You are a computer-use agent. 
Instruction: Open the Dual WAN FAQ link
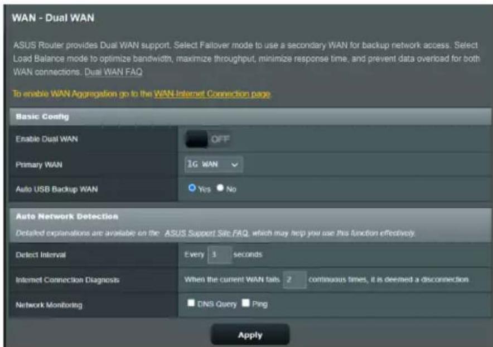tap(114, 72)
